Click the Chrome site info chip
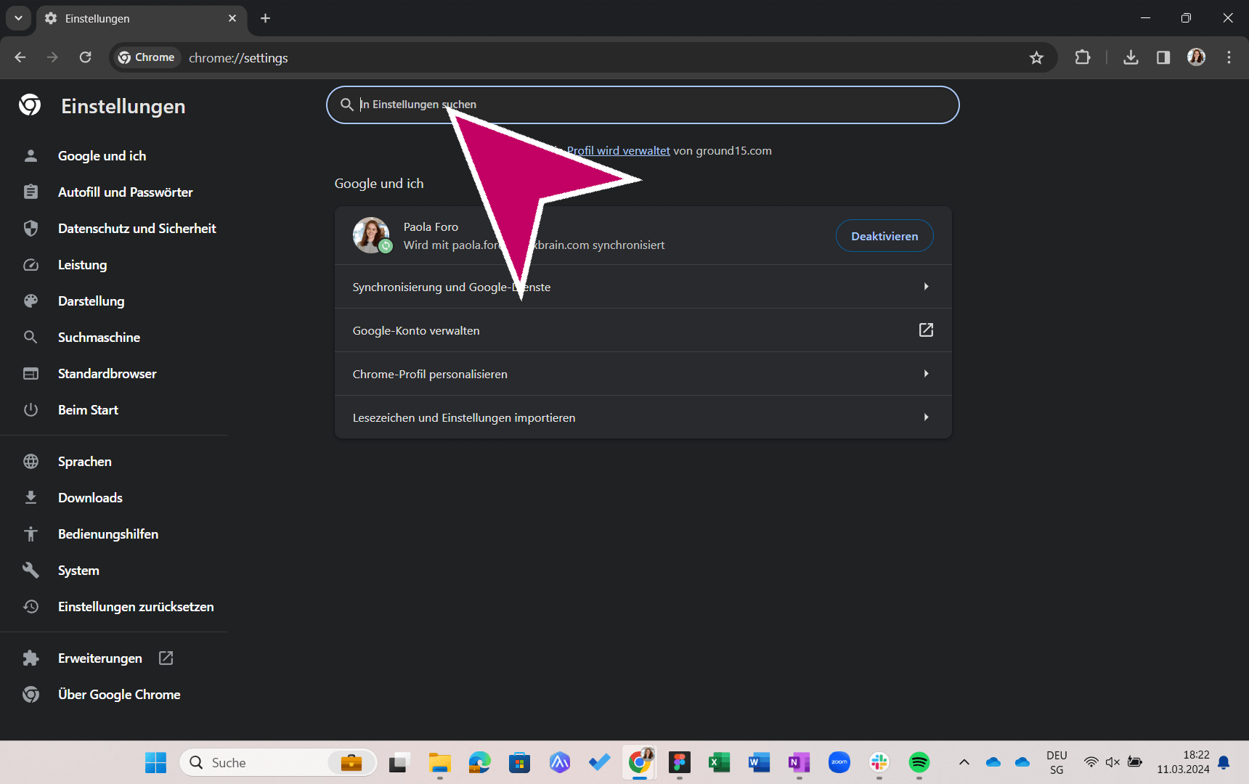The width and height of the screenshot is (1249, 784). pyautogui.click(x=146, y=57)
